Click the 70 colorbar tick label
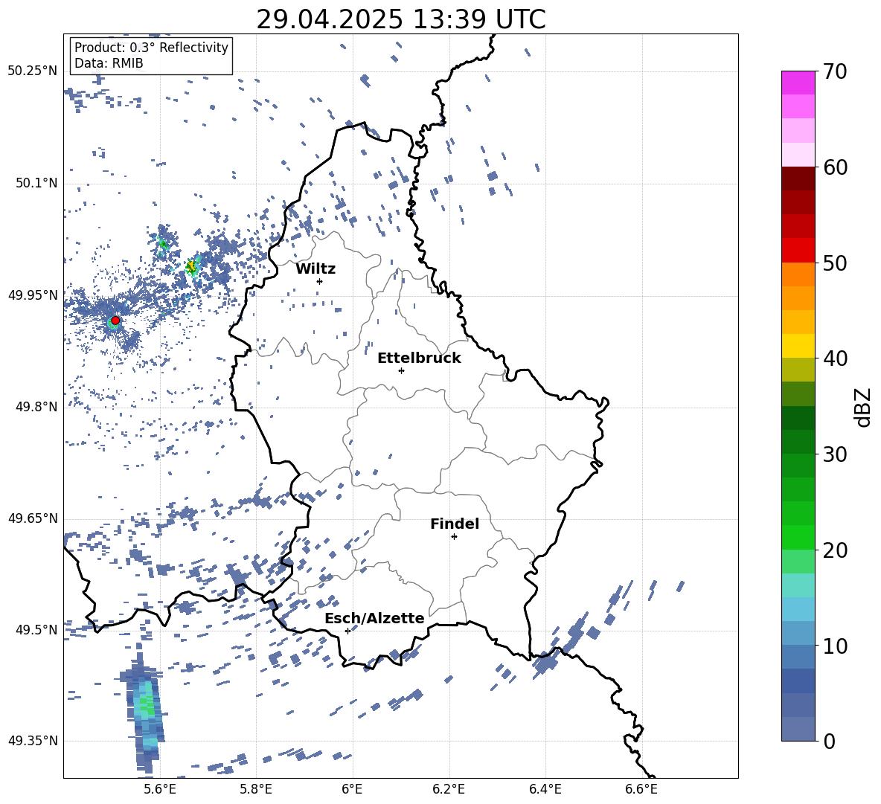881x804 pixels. click(x=835, y=72)
